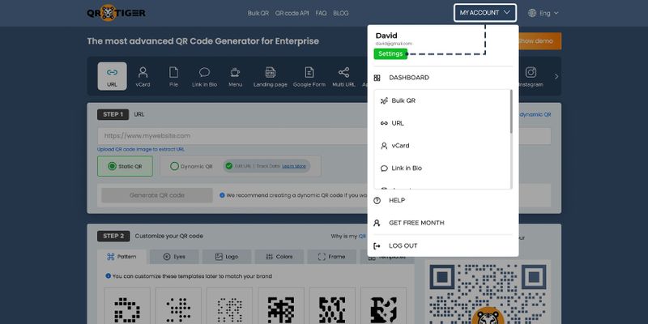
Task: Select the vCard QR type
Action: click(x=143, y=77)
